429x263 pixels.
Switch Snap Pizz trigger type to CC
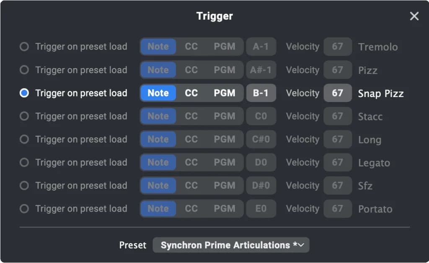[x=191, y=93]
